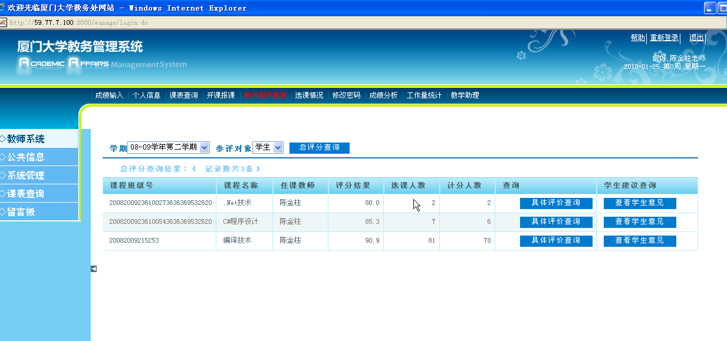Screen dimensions: 727x341
Task: Select 教师测评查询 in the navigation bar
Action: pyautogui.click(x=265, y=95)
